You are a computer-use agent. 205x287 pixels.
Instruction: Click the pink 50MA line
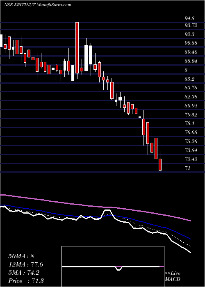click(95, 207)
